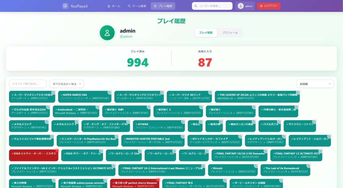Viewport: 343px width, 188px height.
Task: Toggle favorite heart on FINAL FANTASY 10/10-2 HD Remaster
Action: click(265, 151)
